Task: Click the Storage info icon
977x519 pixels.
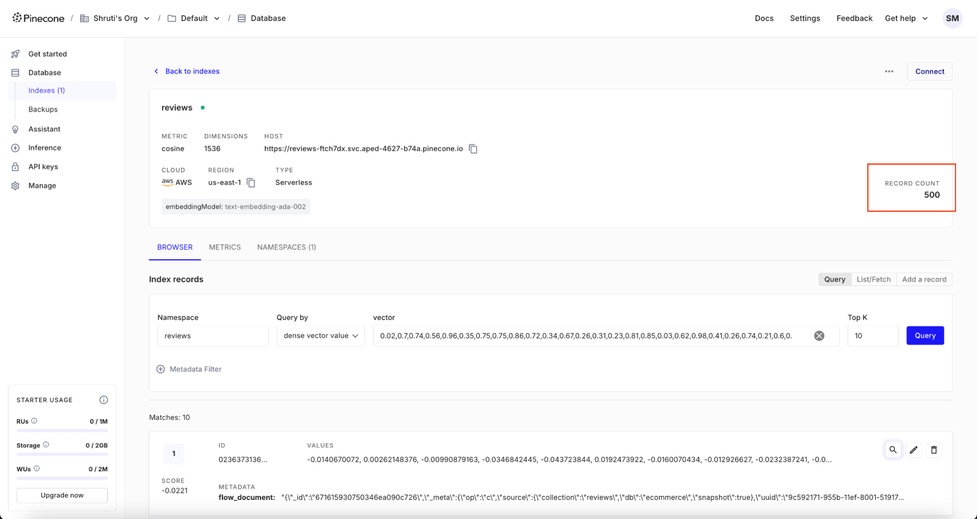Action: click(x=46, y=445)
